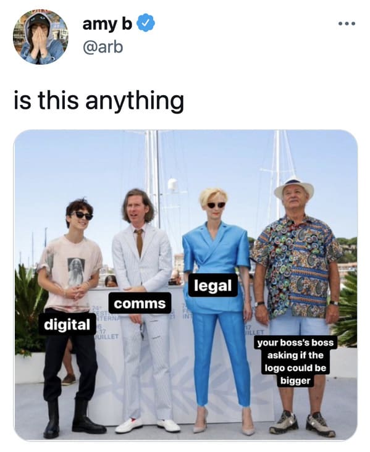370x452 pixels.
Task: Open the amy b display name
Action: [x=107, y=24]
